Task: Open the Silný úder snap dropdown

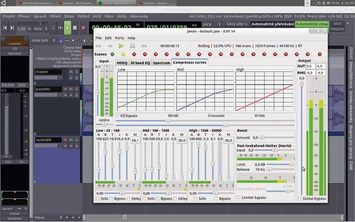Action: coord(237,24)
